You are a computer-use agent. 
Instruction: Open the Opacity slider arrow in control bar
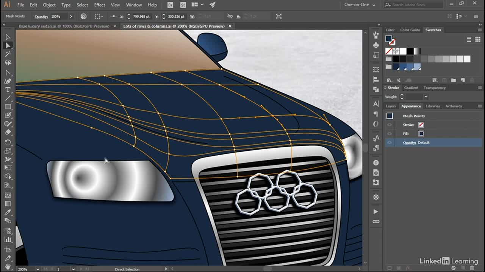(70, 16)
